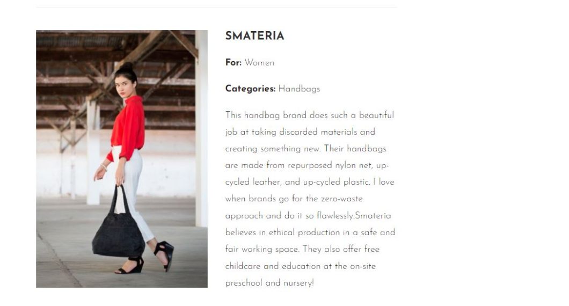
Task: Click "preschool and nursery!" closing text
Action: (x=269, y=283)
